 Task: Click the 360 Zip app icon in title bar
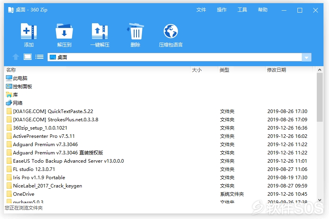[x=11, y=10]
